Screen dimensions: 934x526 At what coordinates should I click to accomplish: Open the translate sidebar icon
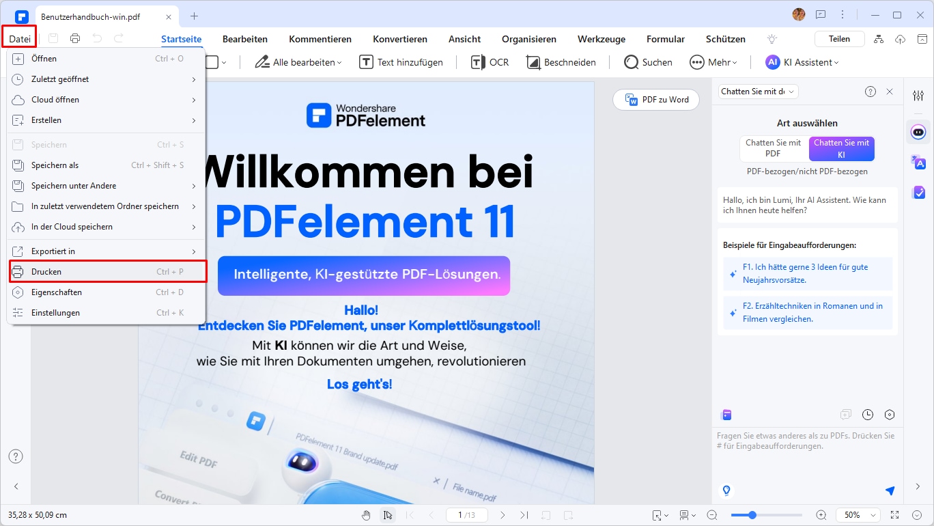918,162
